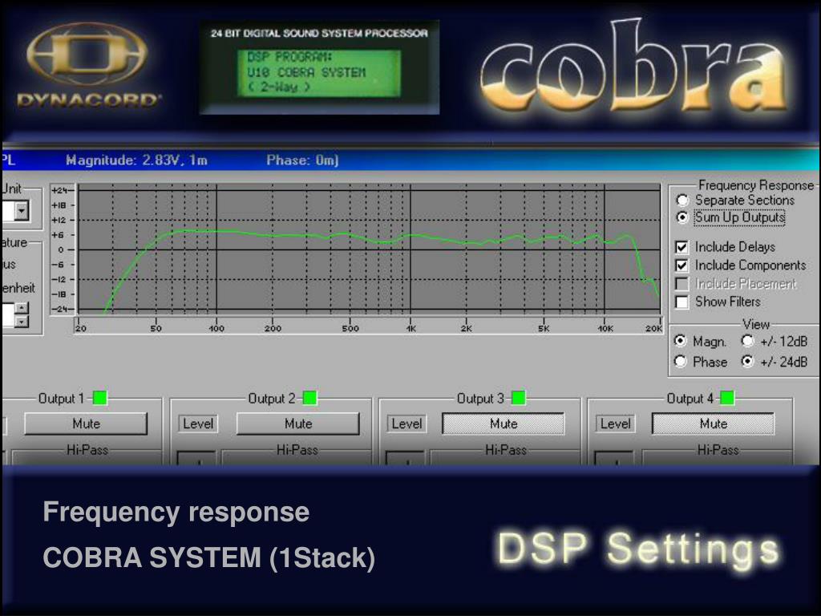
Task: Mute Output 1
Action: point(86,423)
